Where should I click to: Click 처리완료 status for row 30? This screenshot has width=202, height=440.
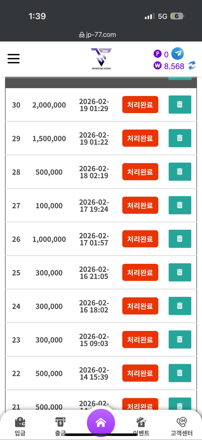pyautogui.click(x=140, y=105)
